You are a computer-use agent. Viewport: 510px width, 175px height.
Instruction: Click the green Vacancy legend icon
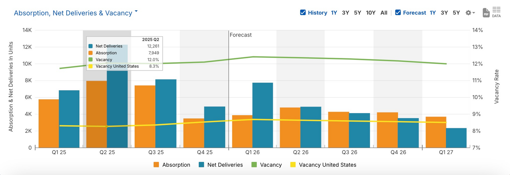click(x=254, y=165)
